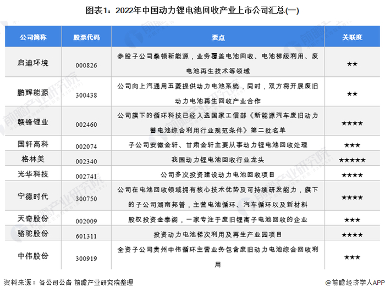The width and height of the screenshot is (385, 293).
Task: Click the description mentioning 循环科技 and 工信部
Action: pos(218,123)
